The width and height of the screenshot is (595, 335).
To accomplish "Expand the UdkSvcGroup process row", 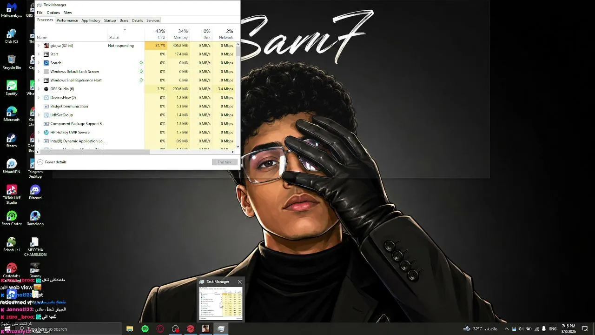I will [x=39, y=115].
